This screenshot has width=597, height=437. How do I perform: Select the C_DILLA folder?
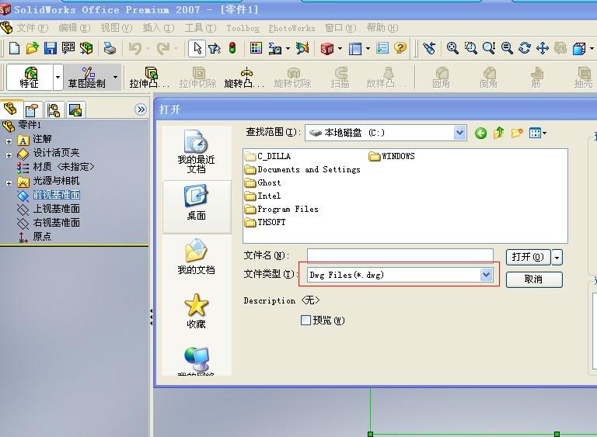point(268,156)
